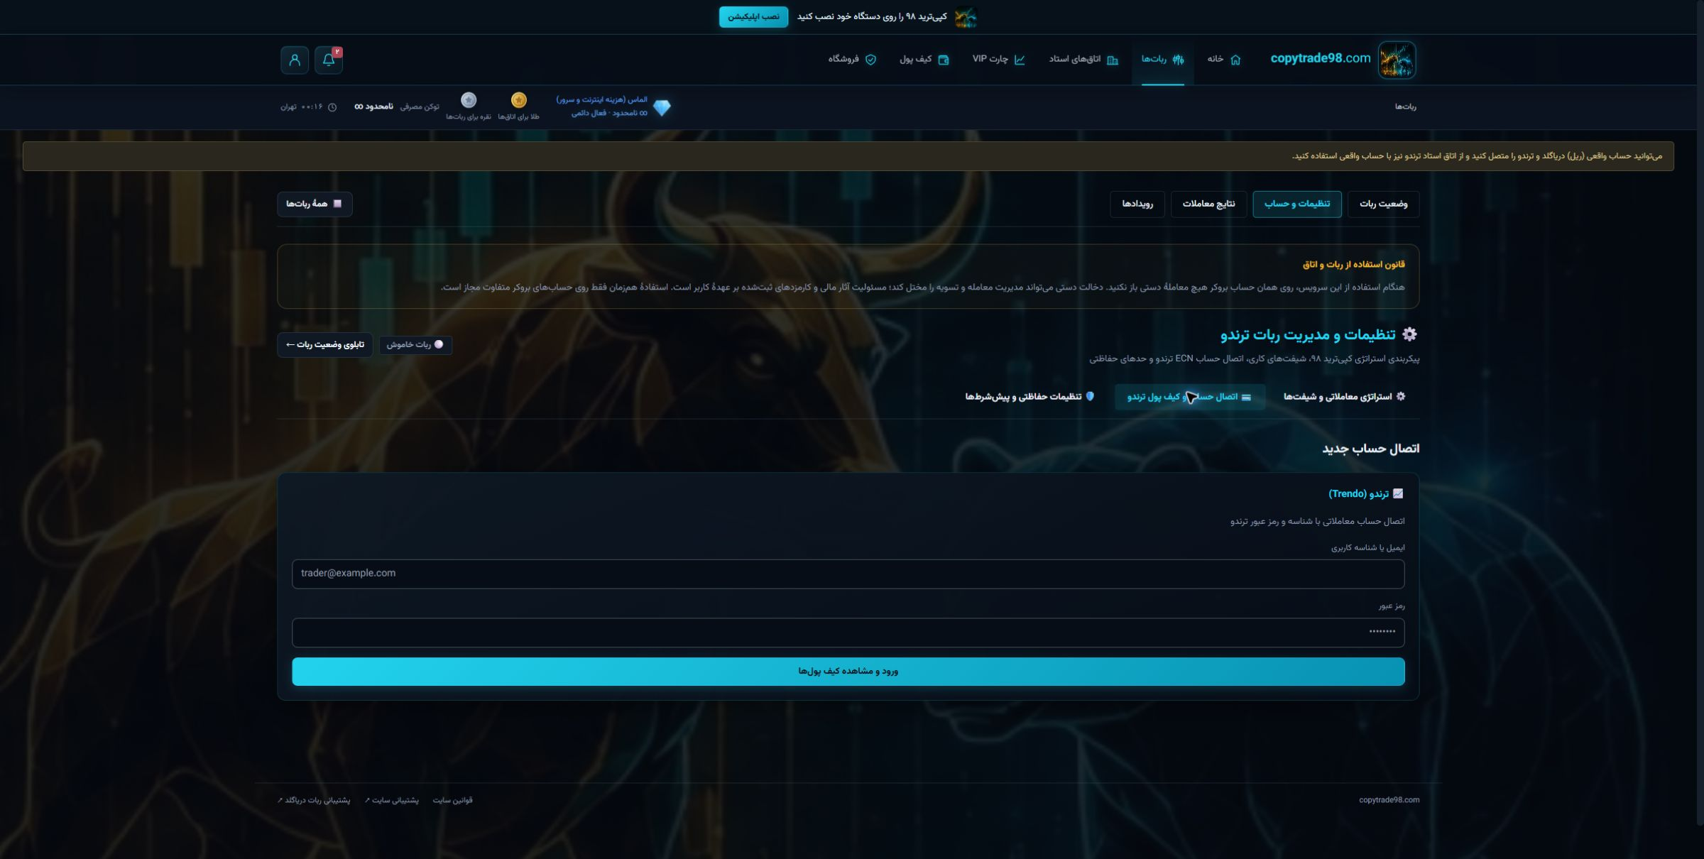1704x859 pixels.
Task: Select اتصال حساب و کیف پول ترندو sub-tab
Action: click(x=1190, y=397)
